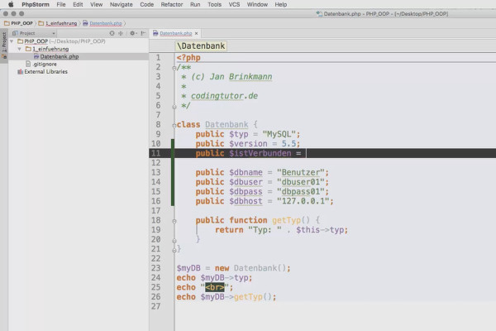The image size is (496, 331).
Task: Open the Project panel settings gear
Action: pyautogui.click(x=133, y=33)
